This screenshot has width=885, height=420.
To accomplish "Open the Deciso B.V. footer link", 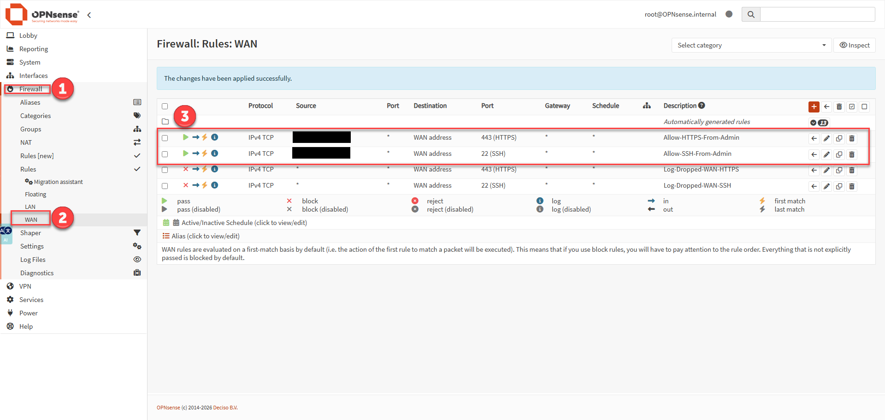I will tap(225, 408).
